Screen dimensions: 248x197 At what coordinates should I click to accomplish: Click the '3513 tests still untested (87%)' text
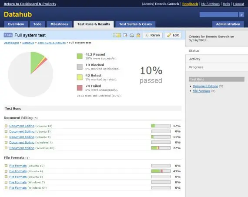pyautogui.click(x=99, y=96)
